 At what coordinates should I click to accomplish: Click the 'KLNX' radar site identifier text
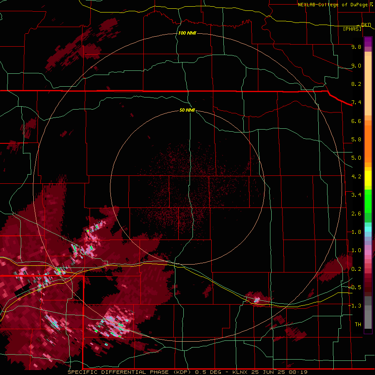click(x=240, y=372)
